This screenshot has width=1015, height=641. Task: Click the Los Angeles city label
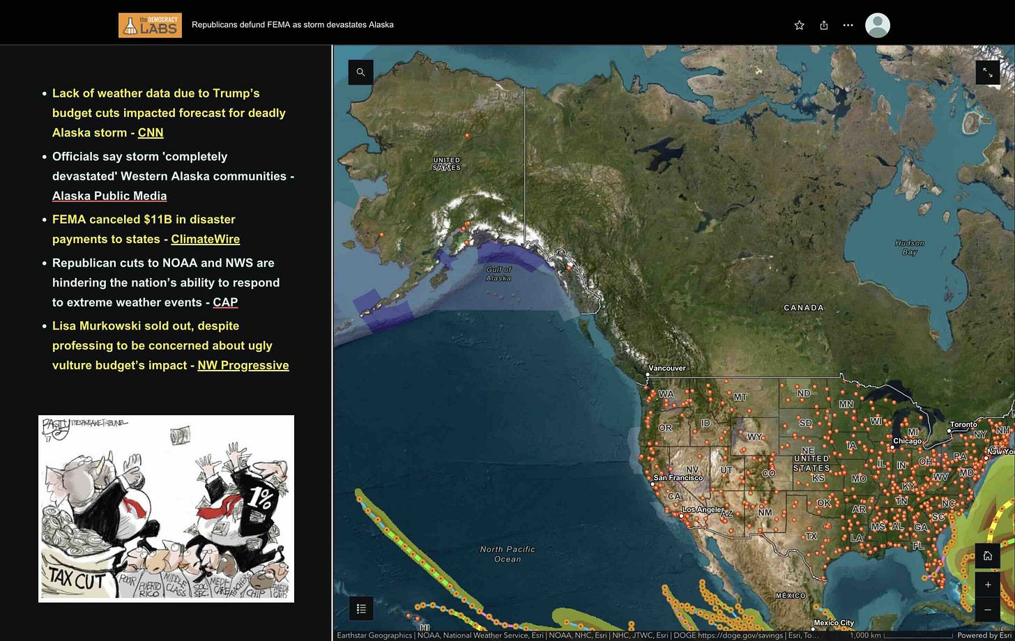point(705,510)
